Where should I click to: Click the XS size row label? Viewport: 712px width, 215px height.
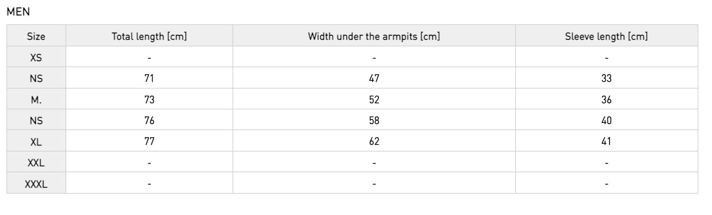tap(36, 58)
